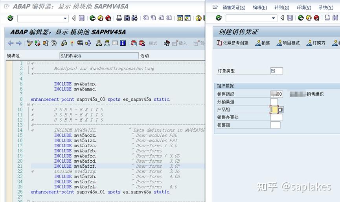Open search help beside 产品组 field

coord(281,109)
